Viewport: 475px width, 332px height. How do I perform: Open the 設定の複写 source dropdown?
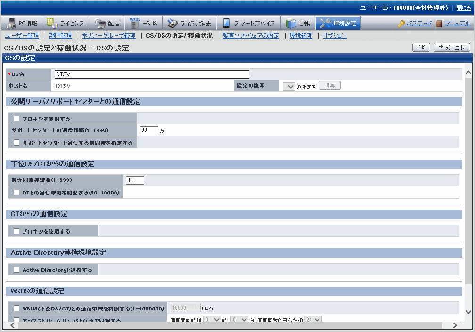click(x=289, y=87)
